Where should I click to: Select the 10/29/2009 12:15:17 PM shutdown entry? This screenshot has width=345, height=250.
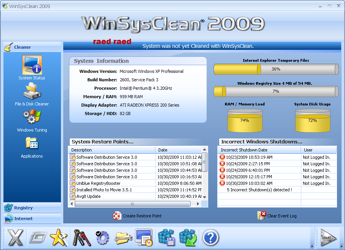277,177
